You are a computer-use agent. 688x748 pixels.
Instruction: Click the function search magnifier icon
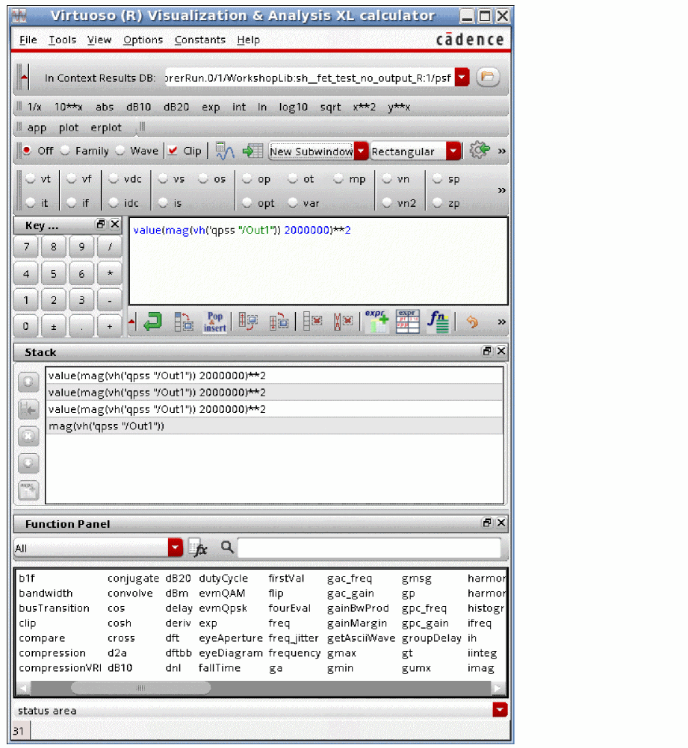(227, 547)
